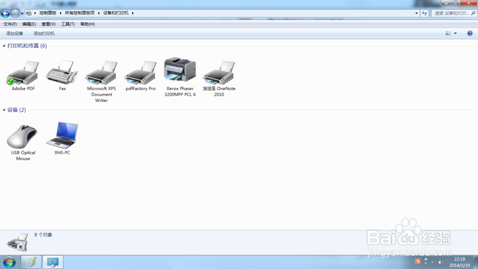Click the devices and printers details pane icon
The width and height of the screenshot is (478, 269).
[x=17, y=243]
